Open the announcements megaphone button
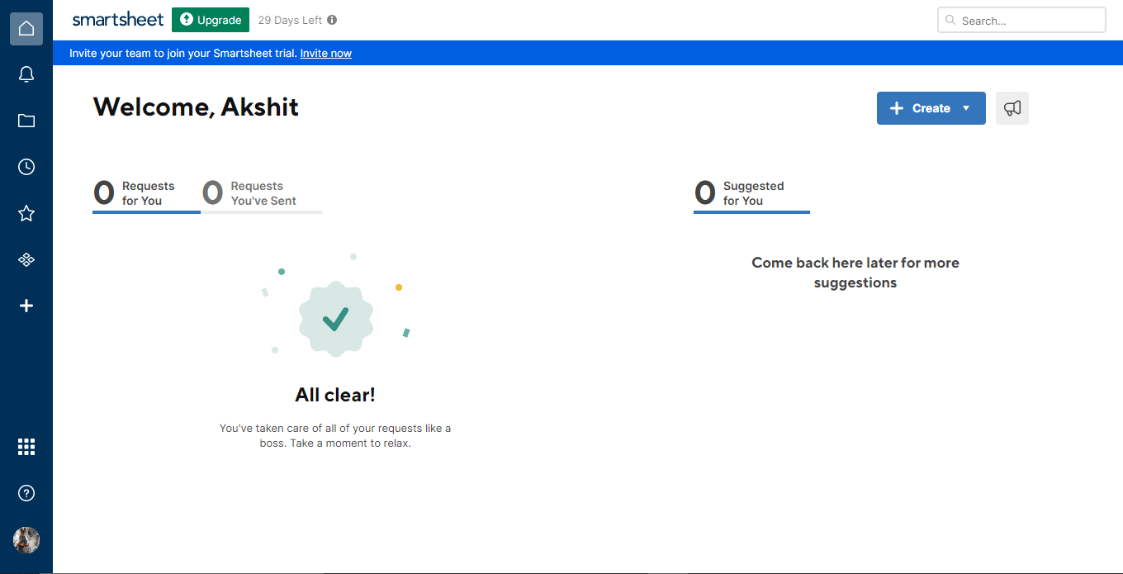The height and width of the screenshot is (574, 1123). click(1012, 108)
